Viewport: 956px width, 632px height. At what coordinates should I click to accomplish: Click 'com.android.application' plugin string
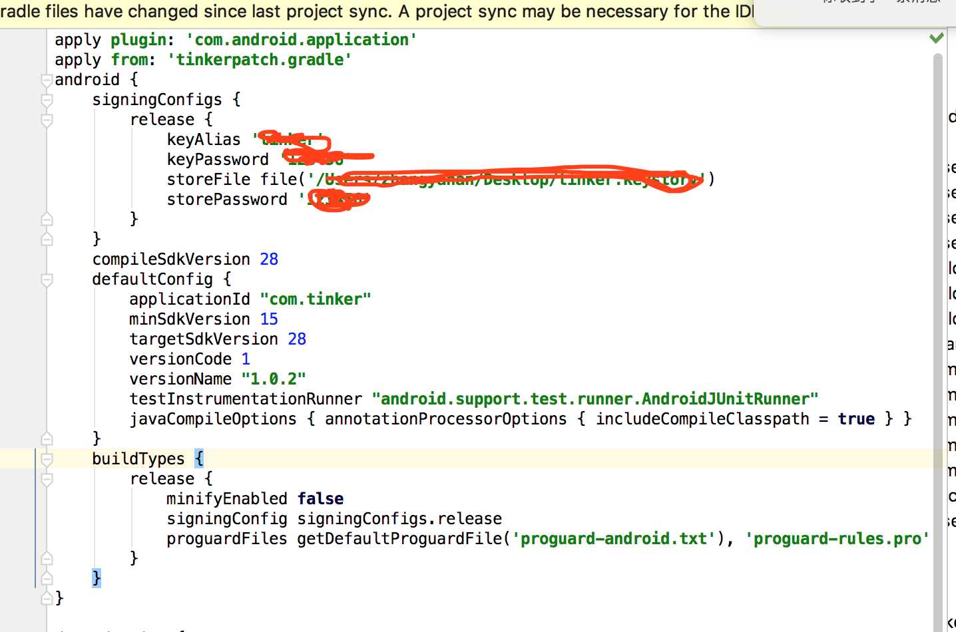(x=301, y=40)
